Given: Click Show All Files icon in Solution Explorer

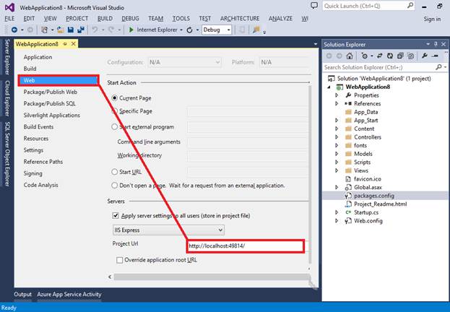Looking at the screenshot, I should click(411, 56).
